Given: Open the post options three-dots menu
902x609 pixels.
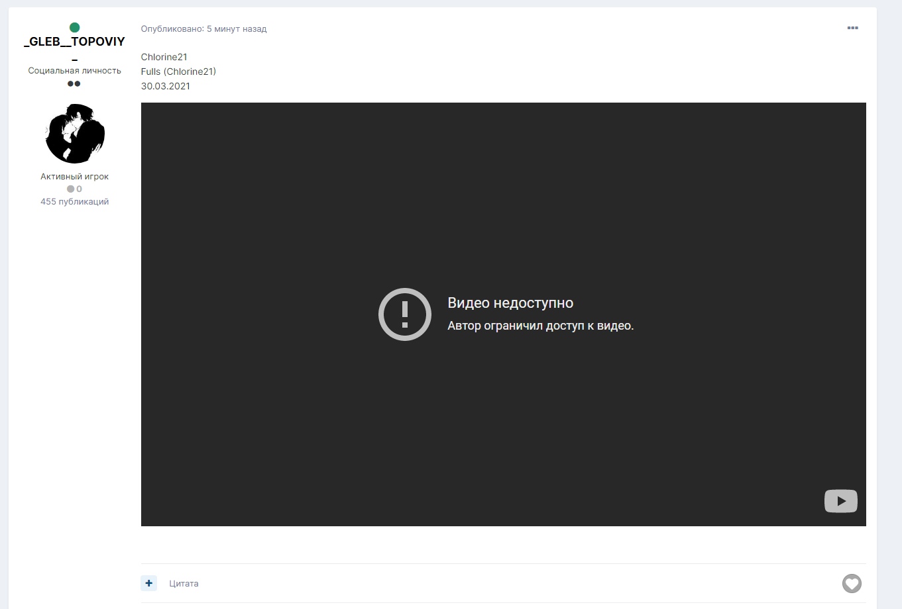Looking at the screenshot, I should 852,28.
